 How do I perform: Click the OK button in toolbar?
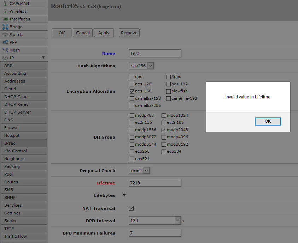point(62,33)
